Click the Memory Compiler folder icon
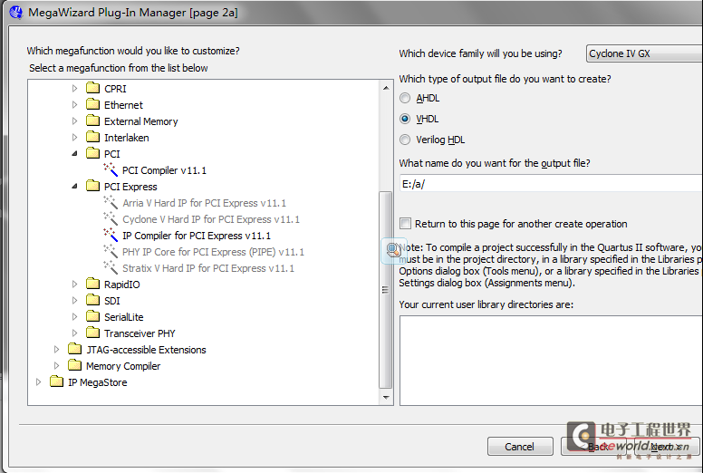Viewport: 703px width, 473px height. coord(75,365)
